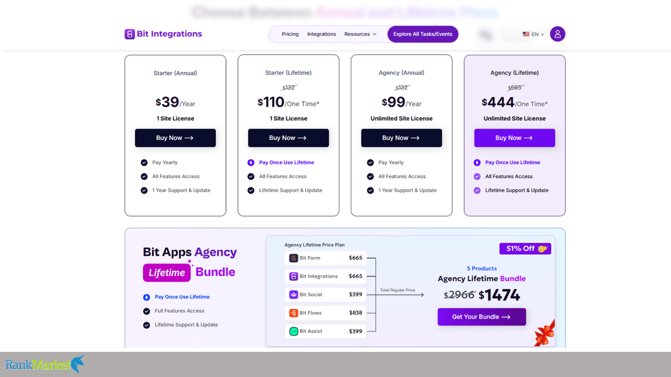Click Buy Now for Agency (Lifetime)
This screenshot has width=671, height=377.
tap(514, 138)
